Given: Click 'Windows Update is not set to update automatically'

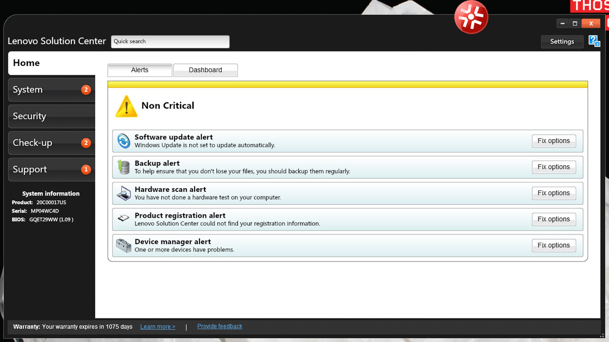Looking at the screenshot, I should click(x=205, y=146).
